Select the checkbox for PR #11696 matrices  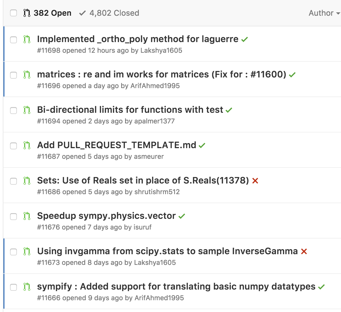coord(13,75)
